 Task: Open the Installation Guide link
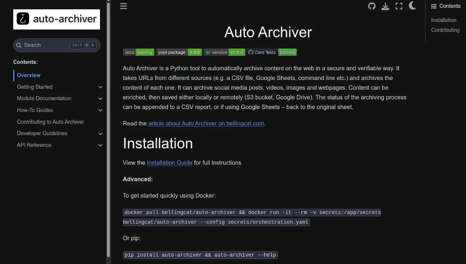pos(169,163)
